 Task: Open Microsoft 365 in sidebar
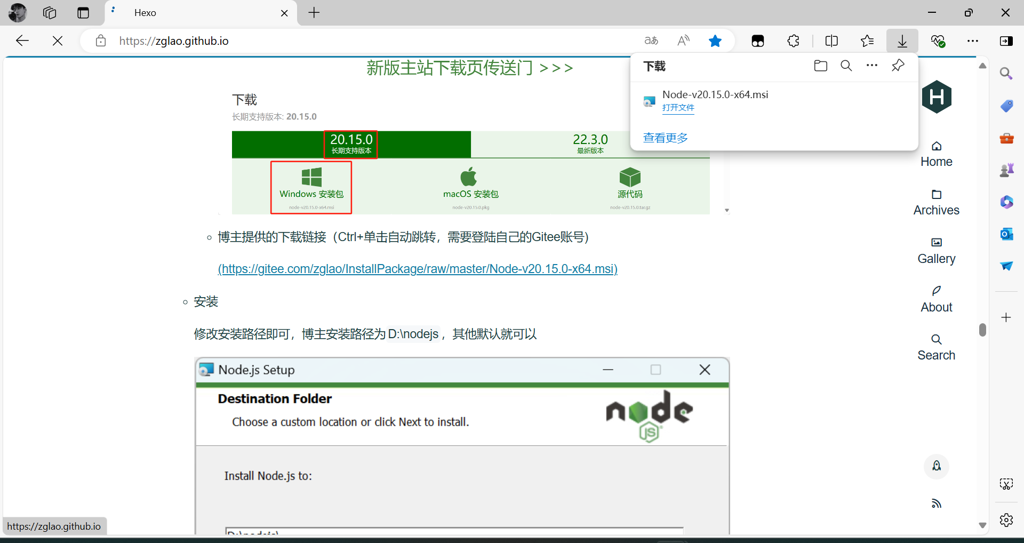pos(1006,202)
